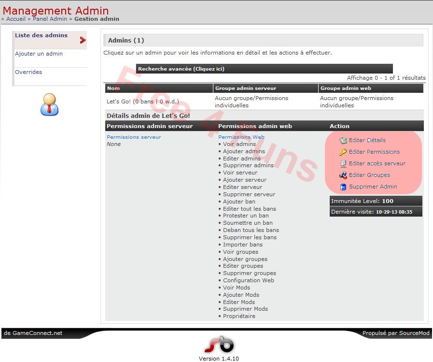Navigate to Accueil via the breadcrumb

(16, 19)
